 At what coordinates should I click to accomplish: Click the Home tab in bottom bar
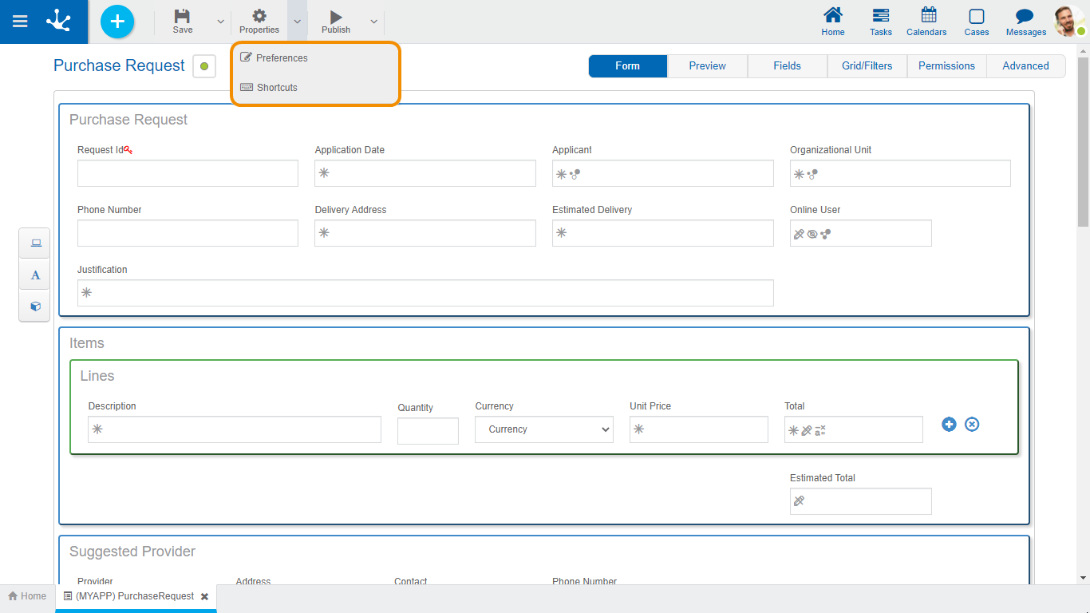click(27, 596)
